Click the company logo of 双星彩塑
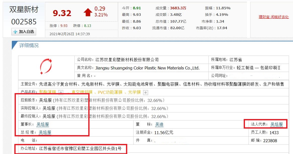This screenshot has width=293, height=154. tap(46, 66)
